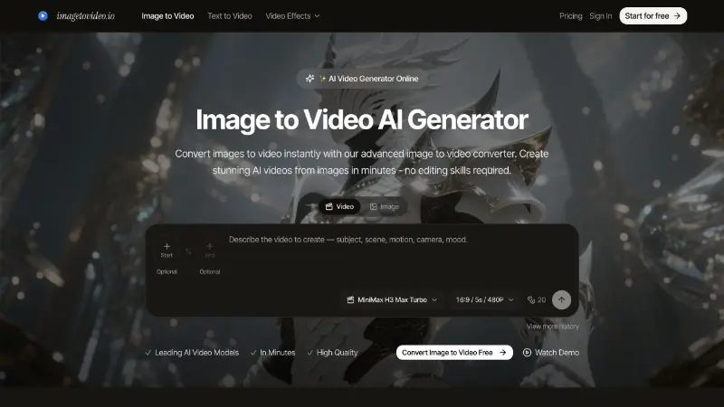Screen dimensions: 724x407
Task: Click the Image to Video AI Generator heading
Action: [362, 120]
